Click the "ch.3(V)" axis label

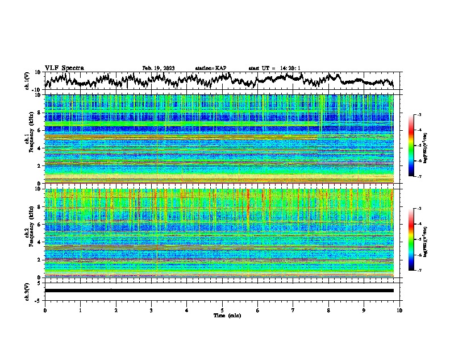pos(27,292)
